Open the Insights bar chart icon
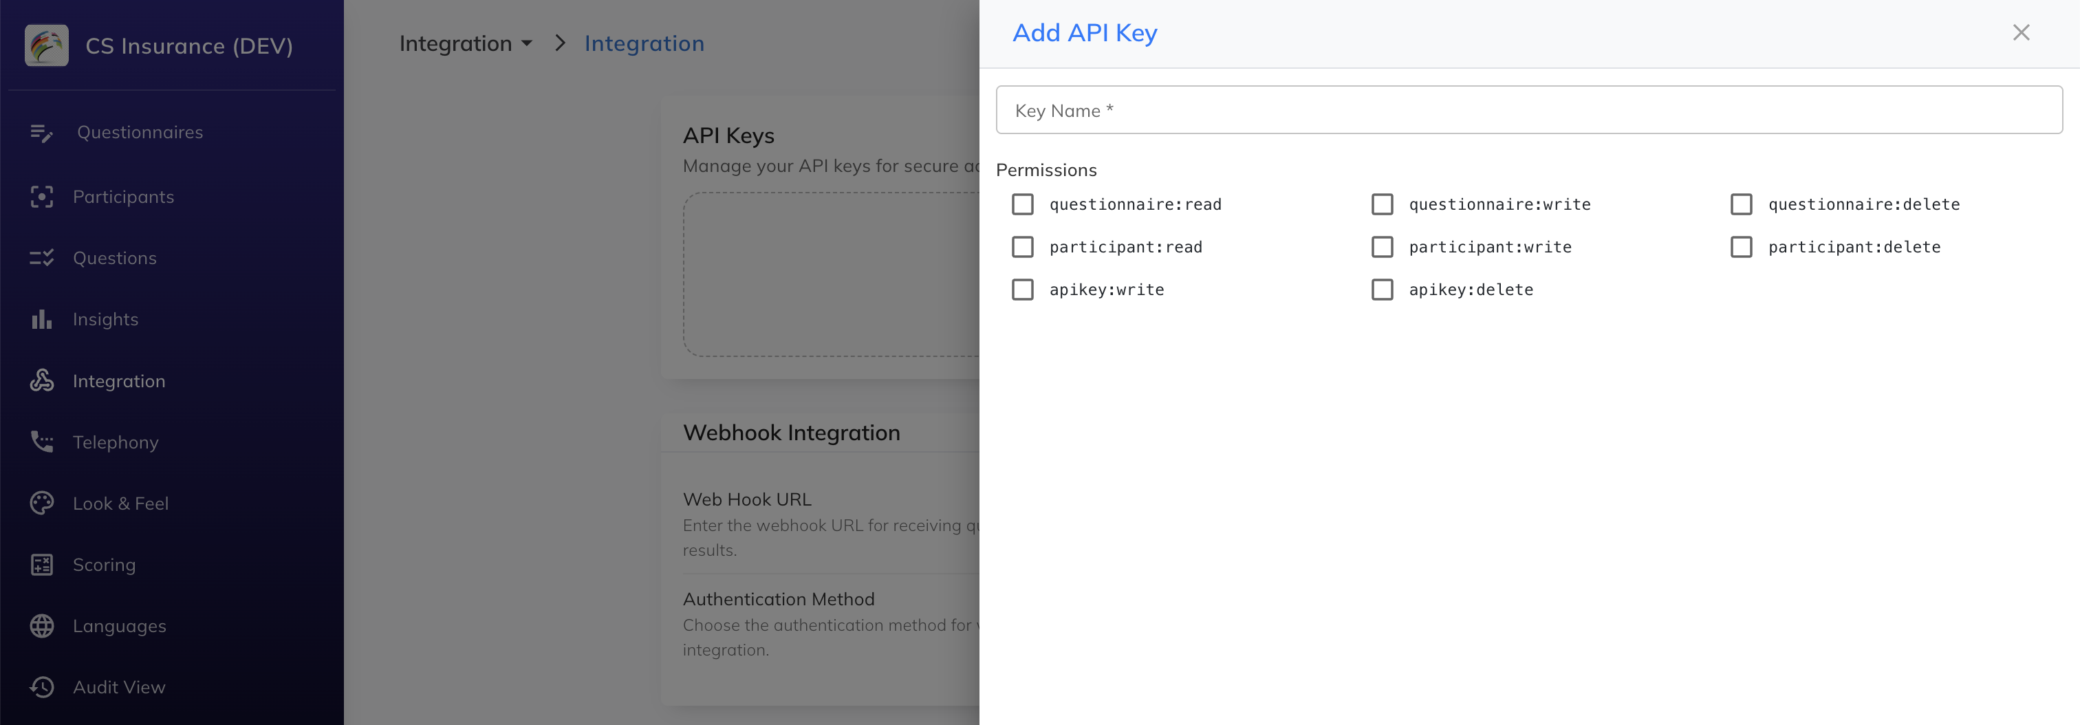This screenshot has width=2080, height=725. coord(41,320)
